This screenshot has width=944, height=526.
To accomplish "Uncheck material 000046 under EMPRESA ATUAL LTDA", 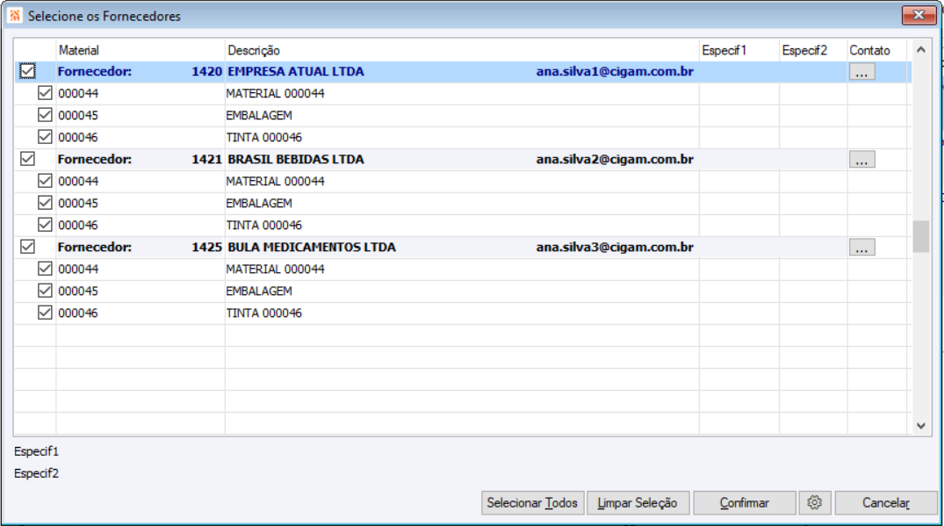I will [45, 137].
